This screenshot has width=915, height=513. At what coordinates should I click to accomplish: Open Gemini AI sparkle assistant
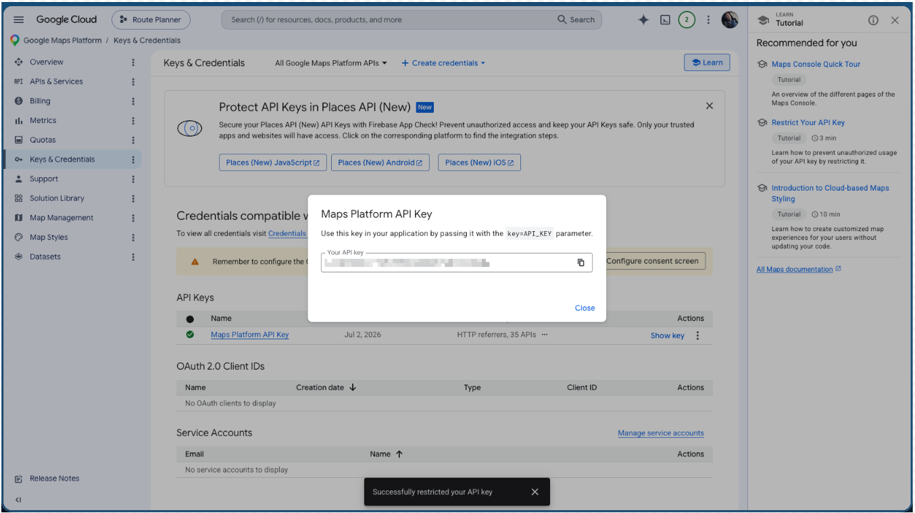point(643,20)
